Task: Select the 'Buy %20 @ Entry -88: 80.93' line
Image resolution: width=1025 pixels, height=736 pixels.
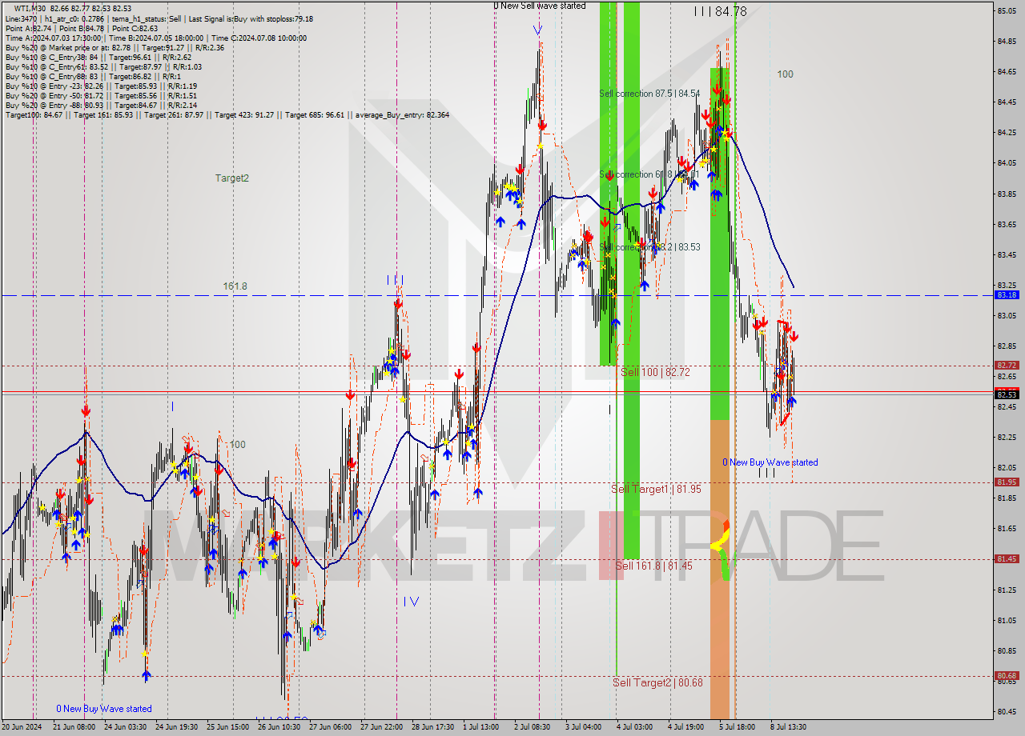Action: [x=101, y=106]
